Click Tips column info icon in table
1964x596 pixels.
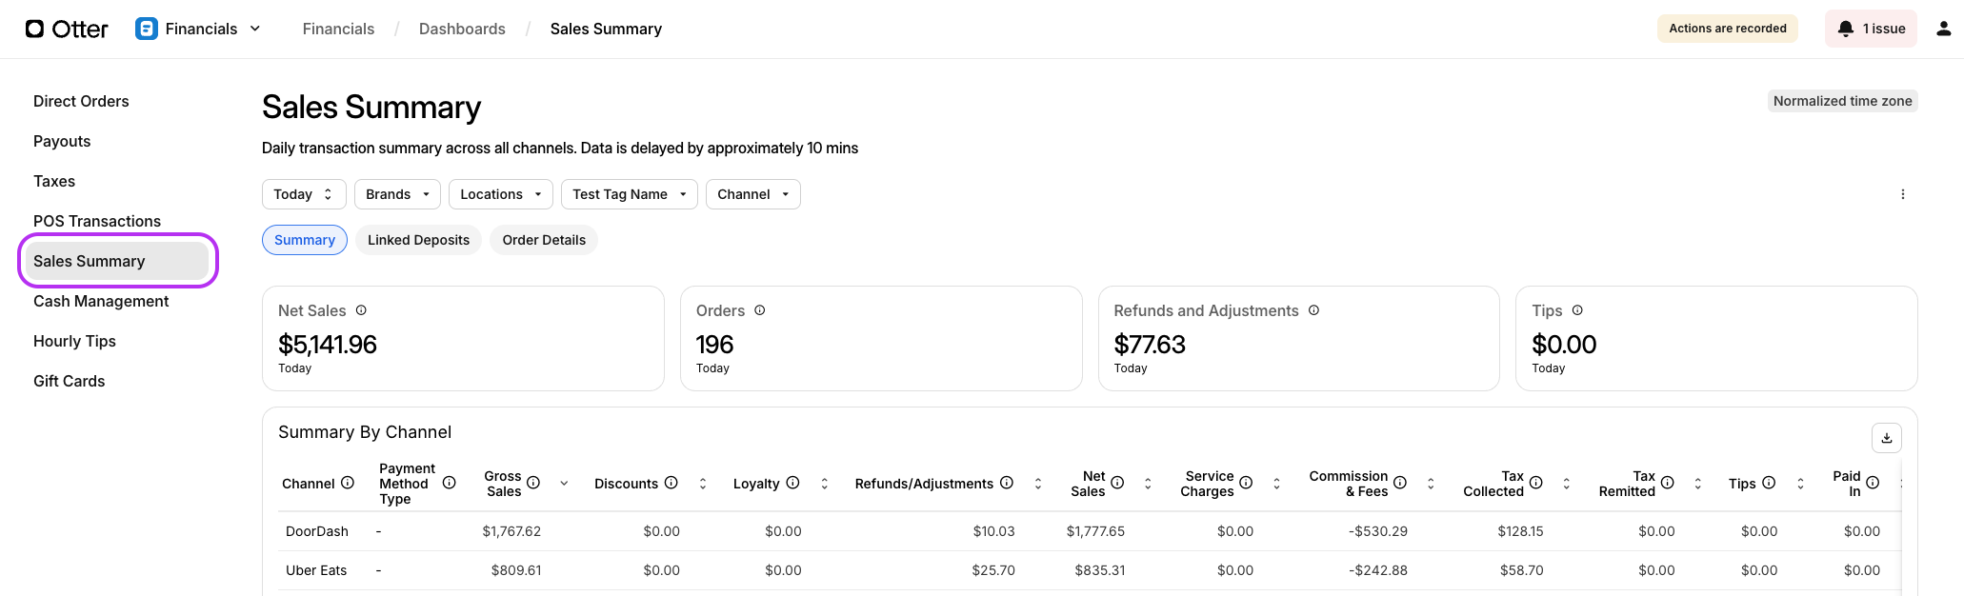(1769, 483)
